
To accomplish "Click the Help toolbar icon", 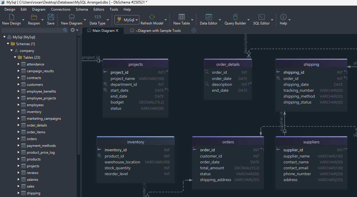I will tap(283, 17).
